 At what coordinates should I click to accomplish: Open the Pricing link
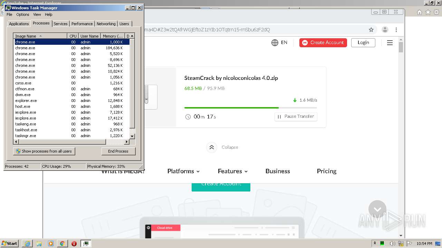[x=327, y=171]
